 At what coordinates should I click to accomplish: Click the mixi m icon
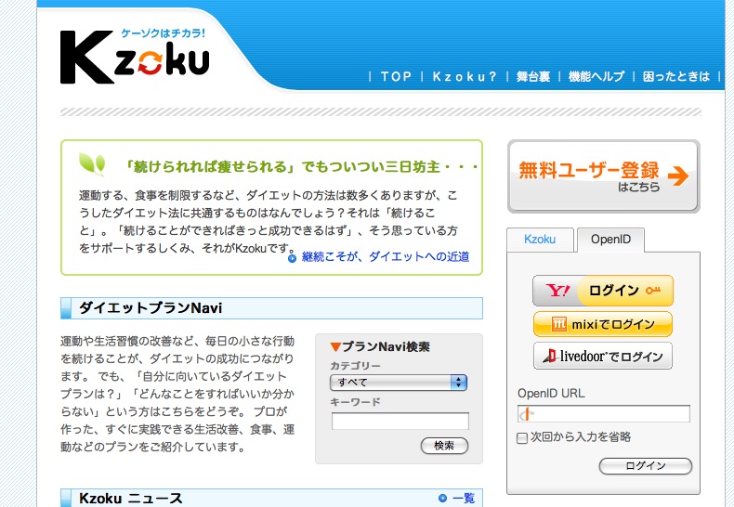click(558, 324)
